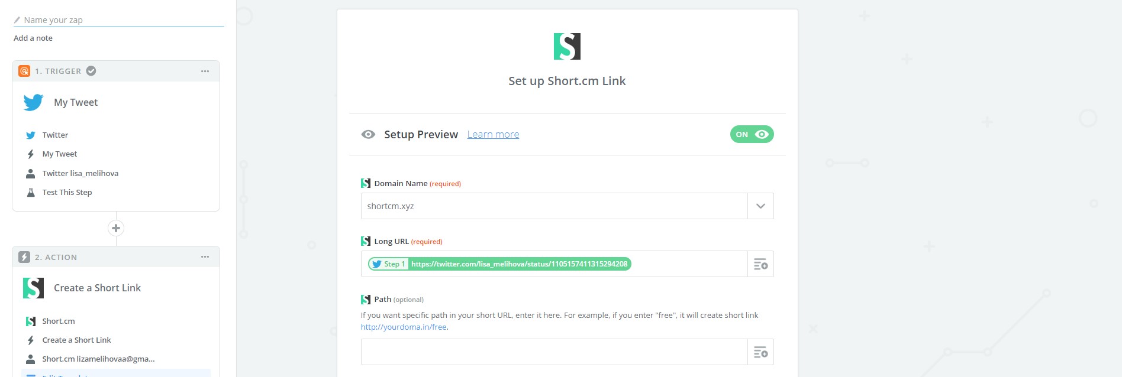This screenshot has width=1122, height=377.
Task: Click Add a note
Action: [33, 38]
